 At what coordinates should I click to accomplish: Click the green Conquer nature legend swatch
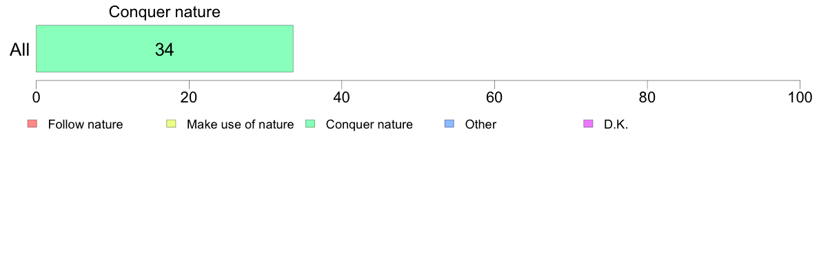point(310,124)
